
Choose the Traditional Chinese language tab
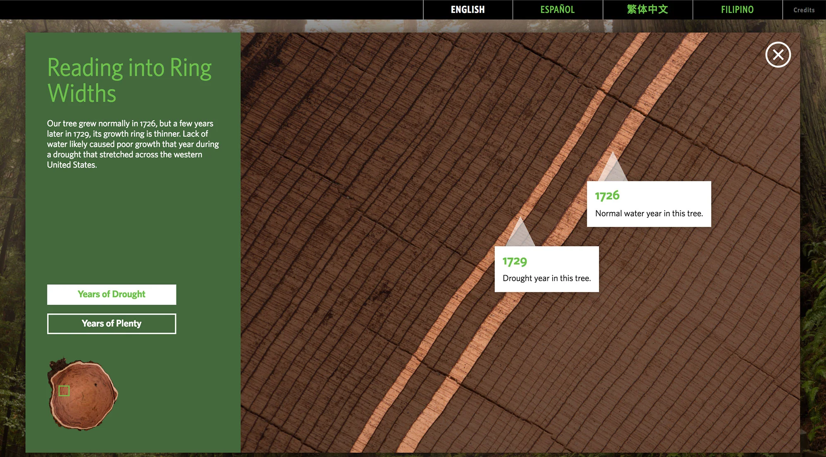click(647, 10)
